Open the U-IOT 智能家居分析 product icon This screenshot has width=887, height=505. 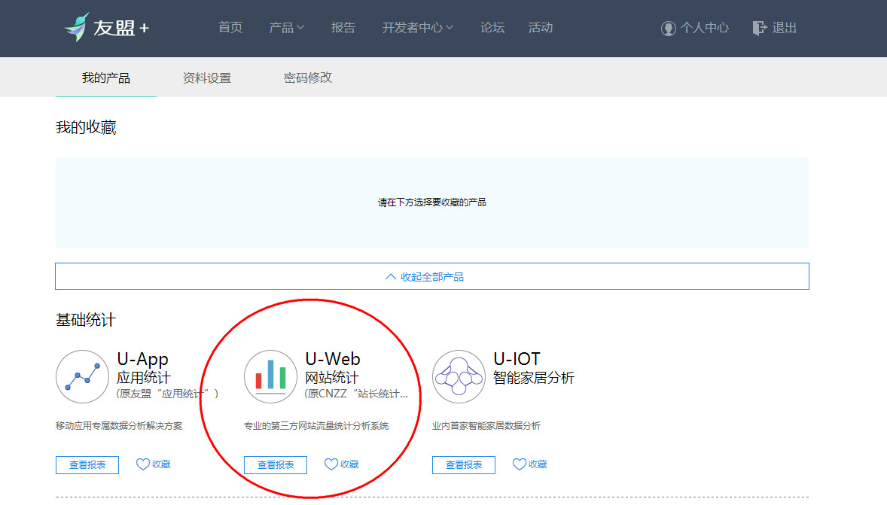click(x=459, y=376)
